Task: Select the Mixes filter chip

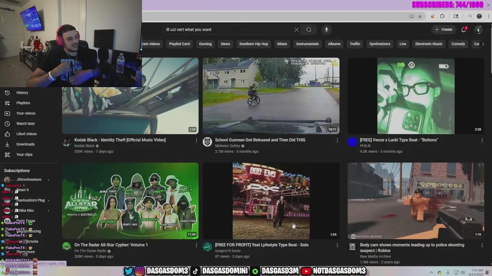Action: tap(282, 44)
